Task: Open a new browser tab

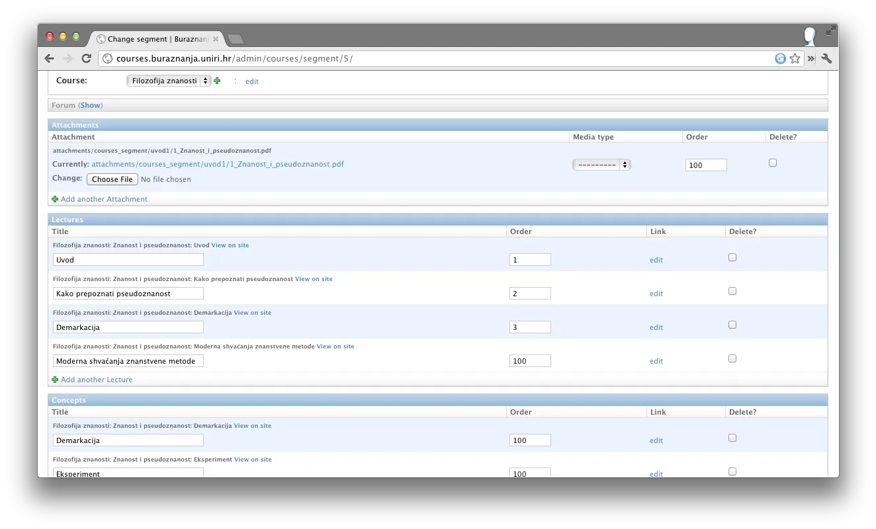Action: pyautogui.click(x=235, y=39)
